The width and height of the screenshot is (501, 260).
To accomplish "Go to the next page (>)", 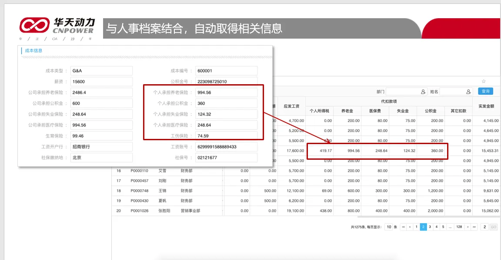I will [468, 227].
